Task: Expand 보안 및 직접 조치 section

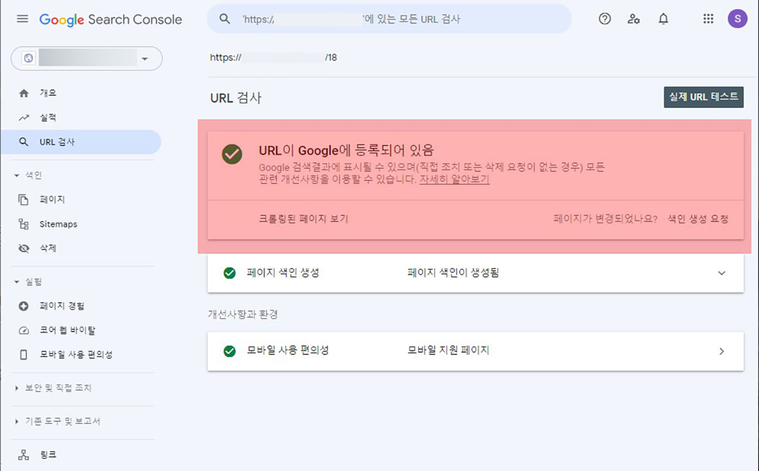Action: (x=52, y=388)
